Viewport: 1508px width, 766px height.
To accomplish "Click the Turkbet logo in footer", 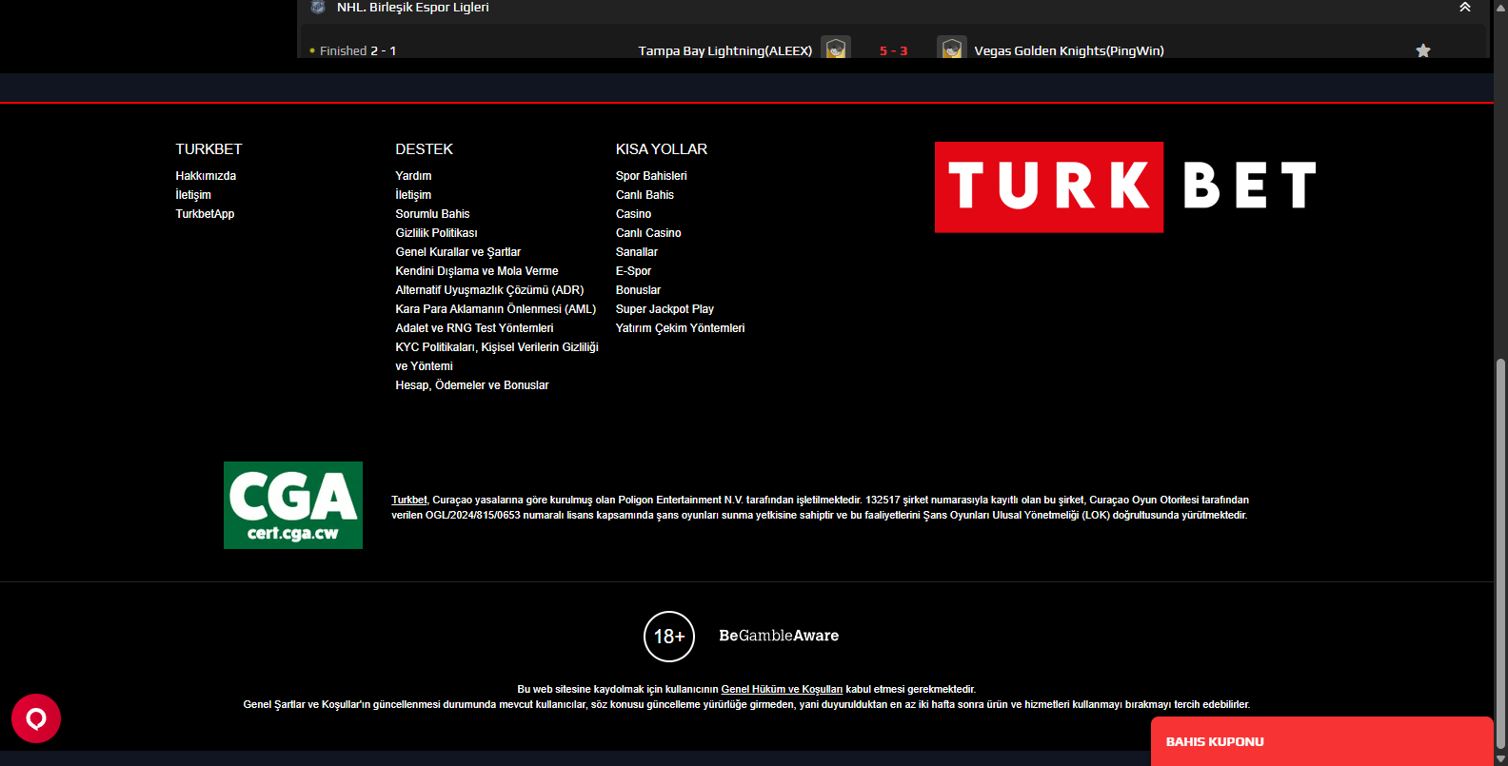I will coord(1125,187).
